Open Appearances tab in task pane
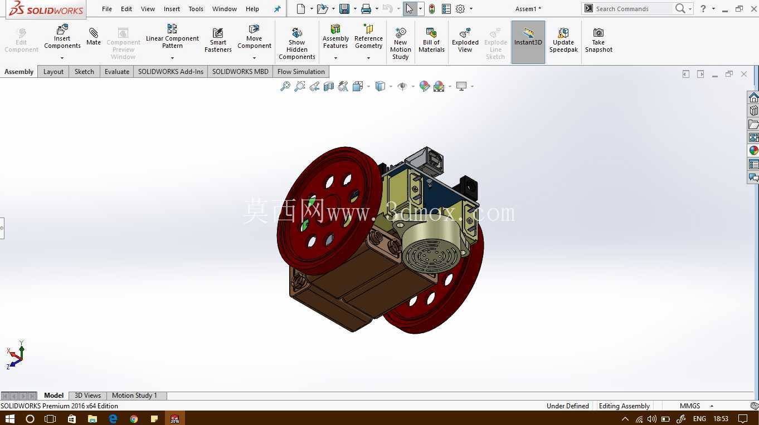This screenshot has width=759, height=425. click(x=753, y=151)
